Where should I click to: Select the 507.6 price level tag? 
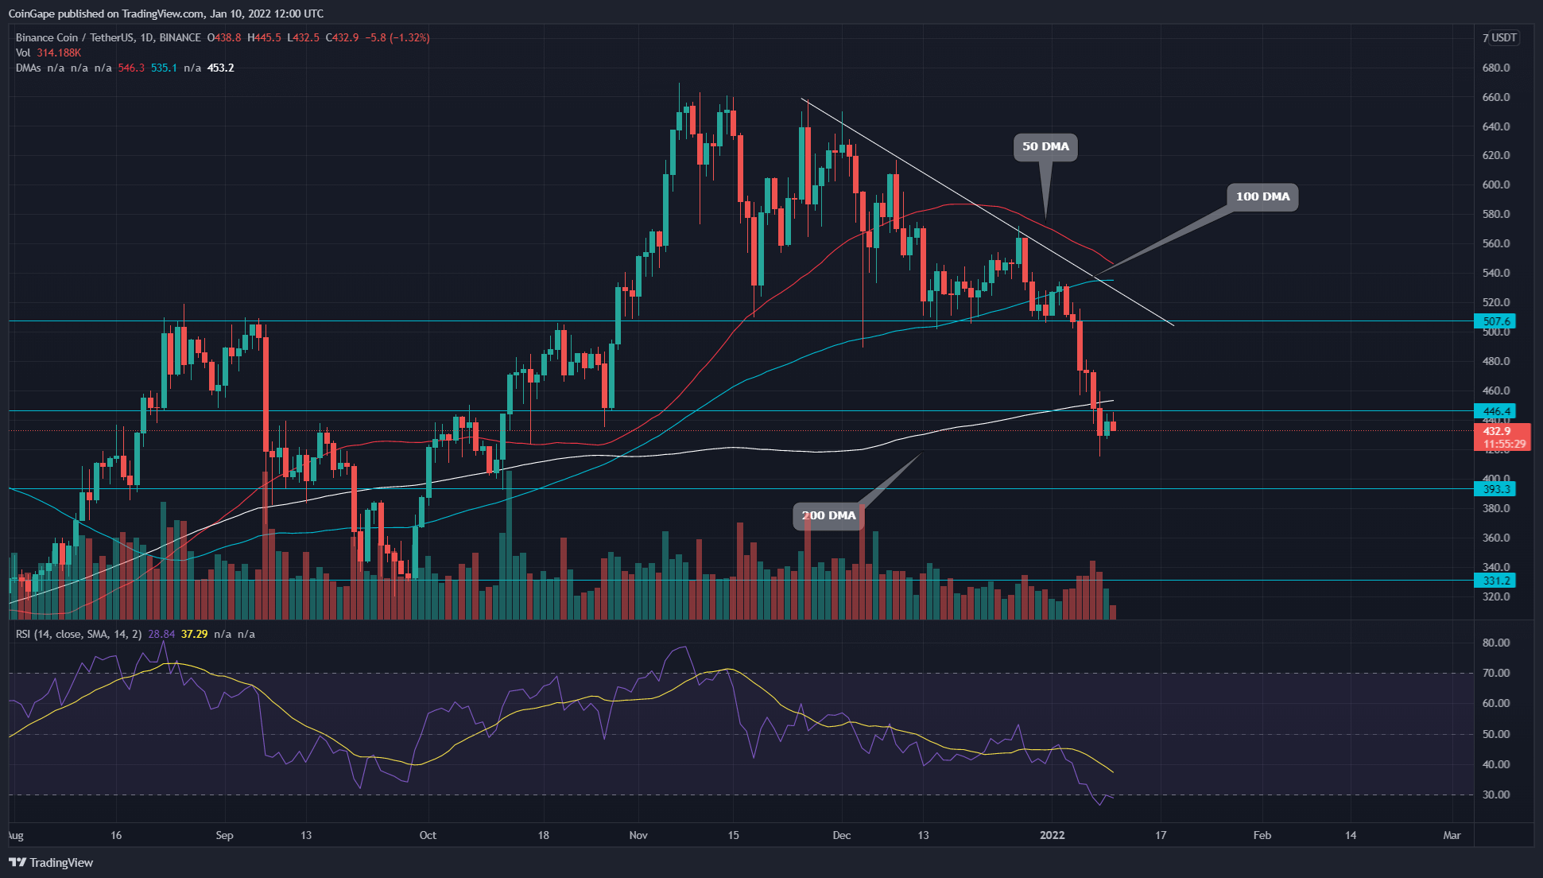click(x=1495, y=321)
